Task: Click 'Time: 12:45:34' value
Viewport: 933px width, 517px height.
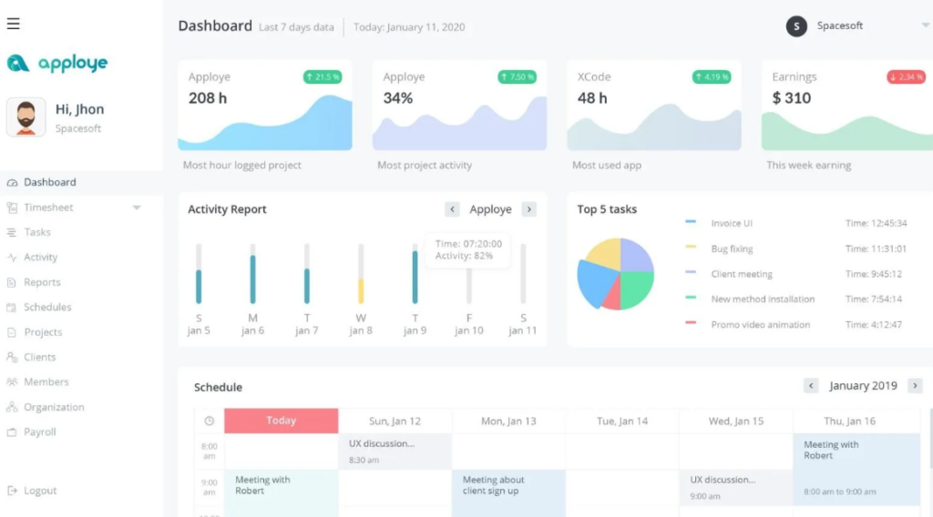Action: pos(876,223)
